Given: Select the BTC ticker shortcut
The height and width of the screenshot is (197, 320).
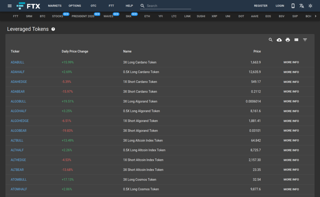Looking at the screenshot, I should pos(42,16).
